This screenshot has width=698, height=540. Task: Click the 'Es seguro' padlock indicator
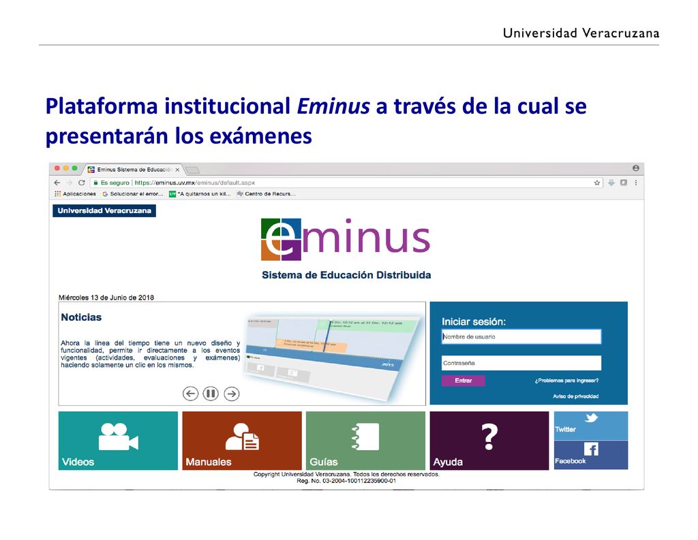pos(111,182)
